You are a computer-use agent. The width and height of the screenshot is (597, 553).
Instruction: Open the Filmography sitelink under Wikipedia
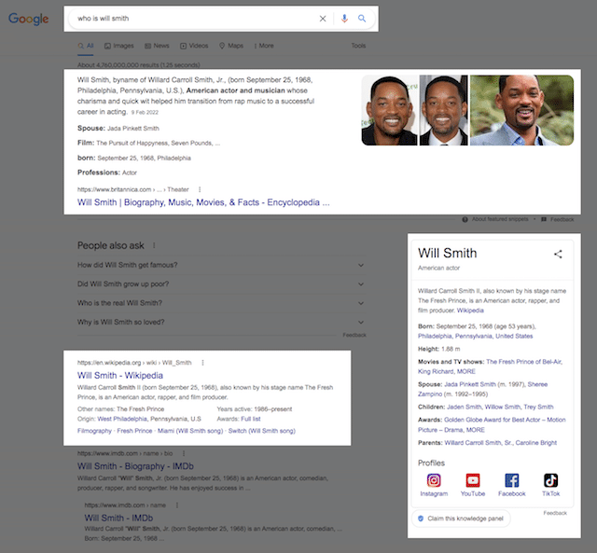(94, 431)
